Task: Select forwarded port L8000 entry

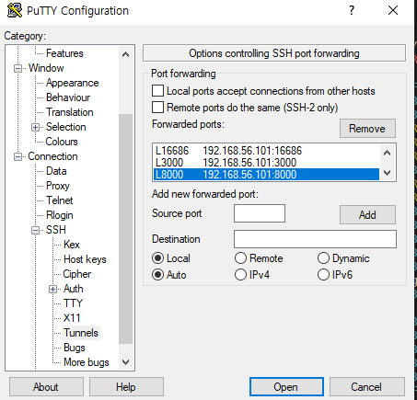Action: click(266, 175)
